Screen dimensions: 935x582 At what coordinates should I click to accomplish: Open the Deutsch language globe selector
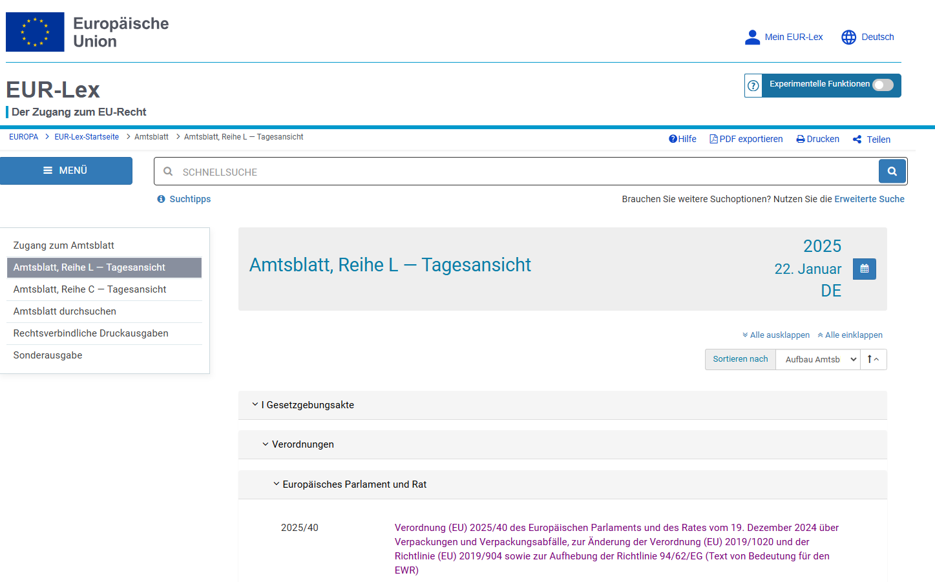click(x=848, y=37)
